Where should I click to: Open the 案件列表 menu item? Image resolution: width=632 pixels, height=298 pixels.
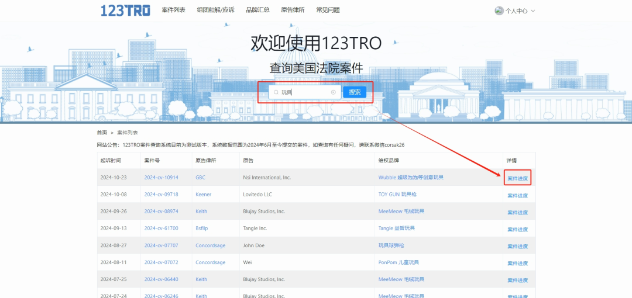pyautogui.click(x=174, y=10)
